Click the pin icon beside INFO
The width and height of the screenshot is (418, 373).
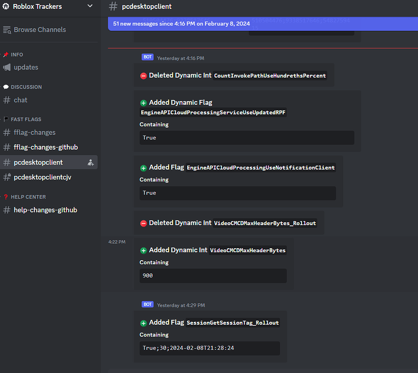click(6, 55)
